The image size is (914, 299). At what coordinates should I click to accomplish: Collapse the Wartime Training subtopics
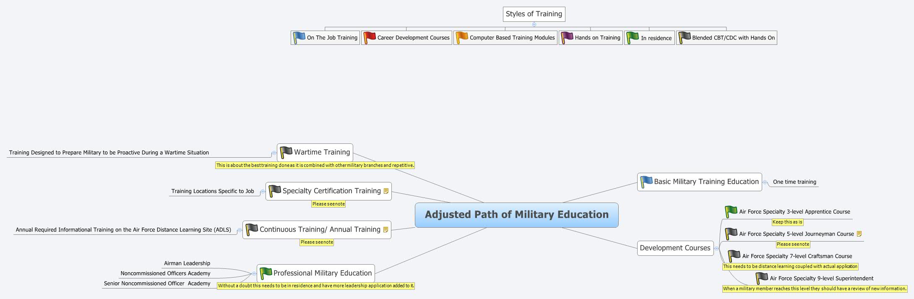(x=274, y=153)
